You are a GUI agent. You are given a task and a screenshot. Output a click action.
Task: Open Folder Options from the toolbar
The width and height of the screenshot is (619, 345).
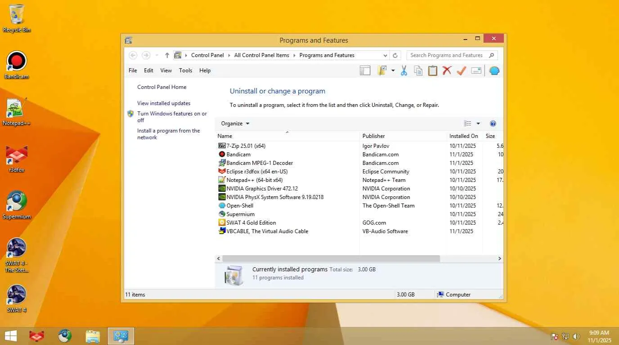(x=382, y=71)
